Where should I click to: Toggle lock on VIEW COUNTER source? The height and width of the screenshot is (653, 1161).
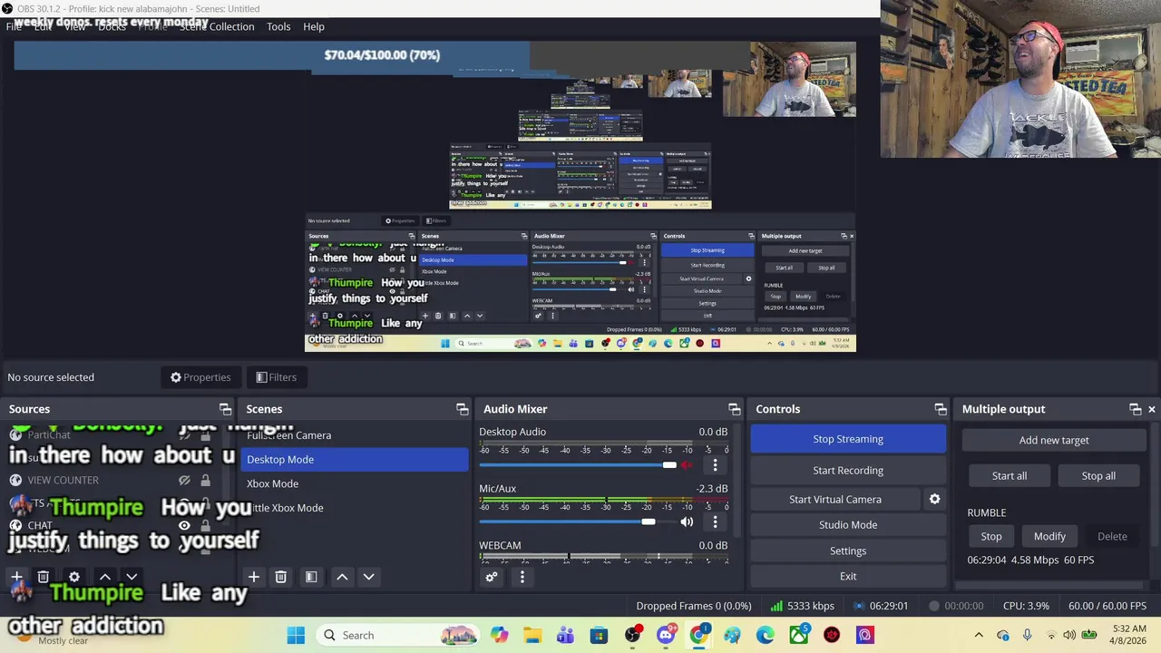(205, 480)
